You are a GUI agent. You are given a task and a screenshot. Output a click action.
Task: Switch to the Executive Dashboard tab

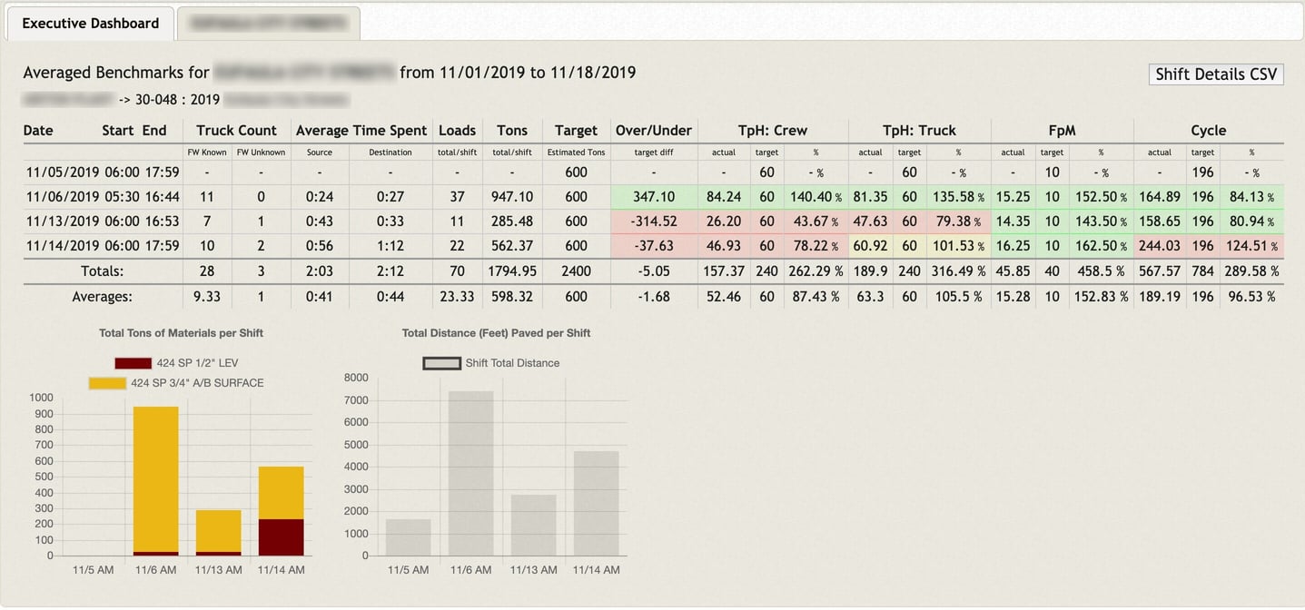89,24
